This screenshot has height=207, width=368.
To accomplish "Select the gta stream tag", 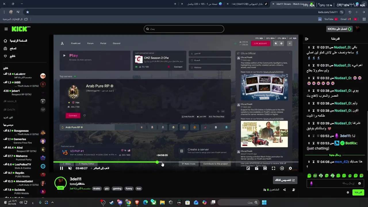I will tap(107, 189).
